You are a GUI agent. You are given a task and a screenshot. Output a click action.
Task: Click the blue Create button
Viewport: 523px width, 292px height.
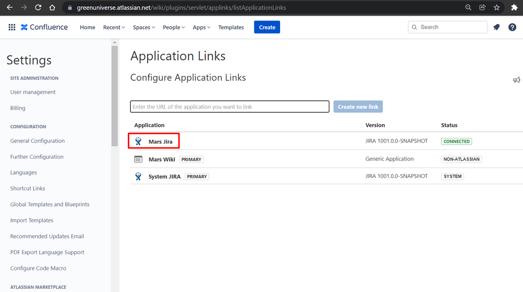267,27
